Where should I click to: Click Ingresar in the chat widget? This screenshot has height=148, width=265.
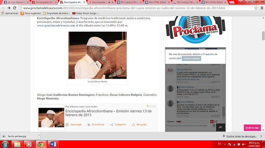(x=170, y=121)
